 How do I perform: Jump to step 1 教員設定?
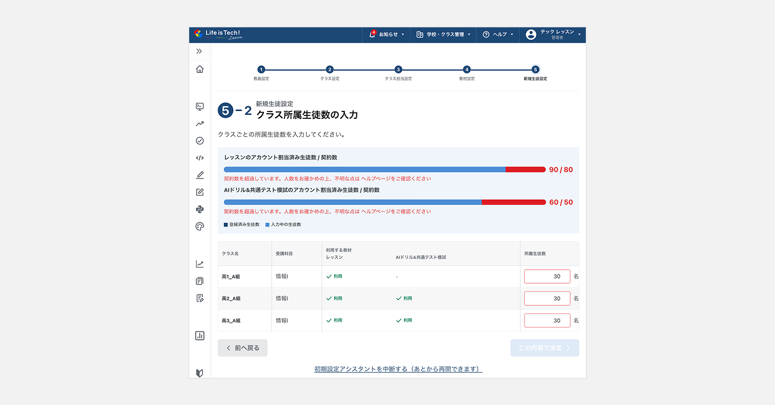(261, 73)
